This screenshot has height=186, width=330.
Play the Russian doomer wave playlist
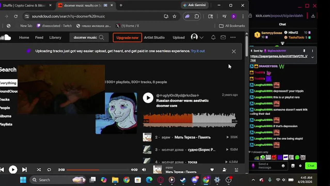pos(148,98)
